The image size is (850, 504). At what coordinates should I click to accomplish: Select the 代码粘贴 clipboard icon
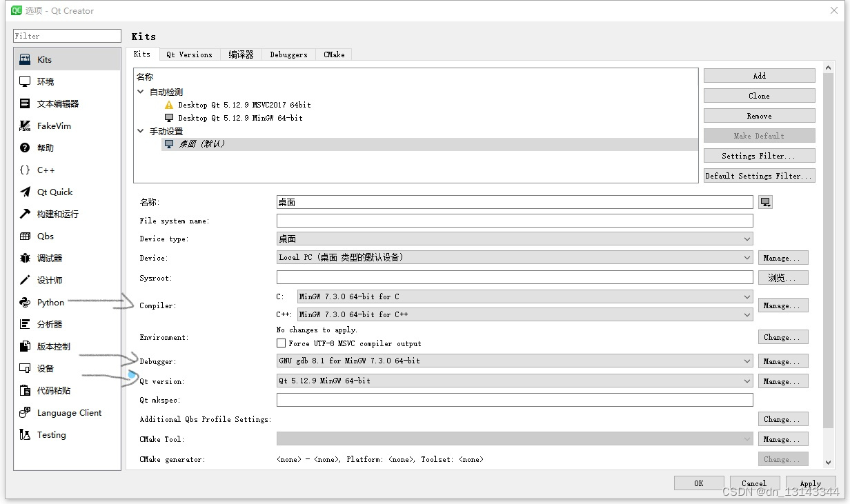coord(25,390)
